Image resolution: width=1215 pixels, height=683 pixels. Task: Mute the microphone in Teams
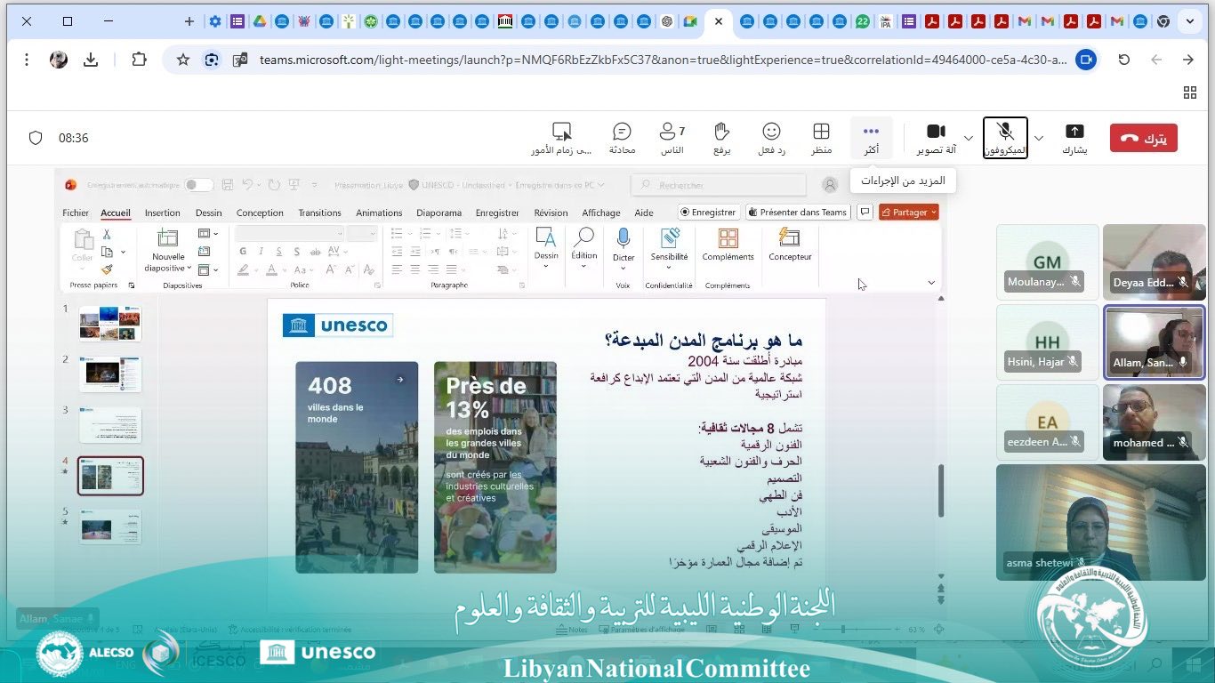1005,135
